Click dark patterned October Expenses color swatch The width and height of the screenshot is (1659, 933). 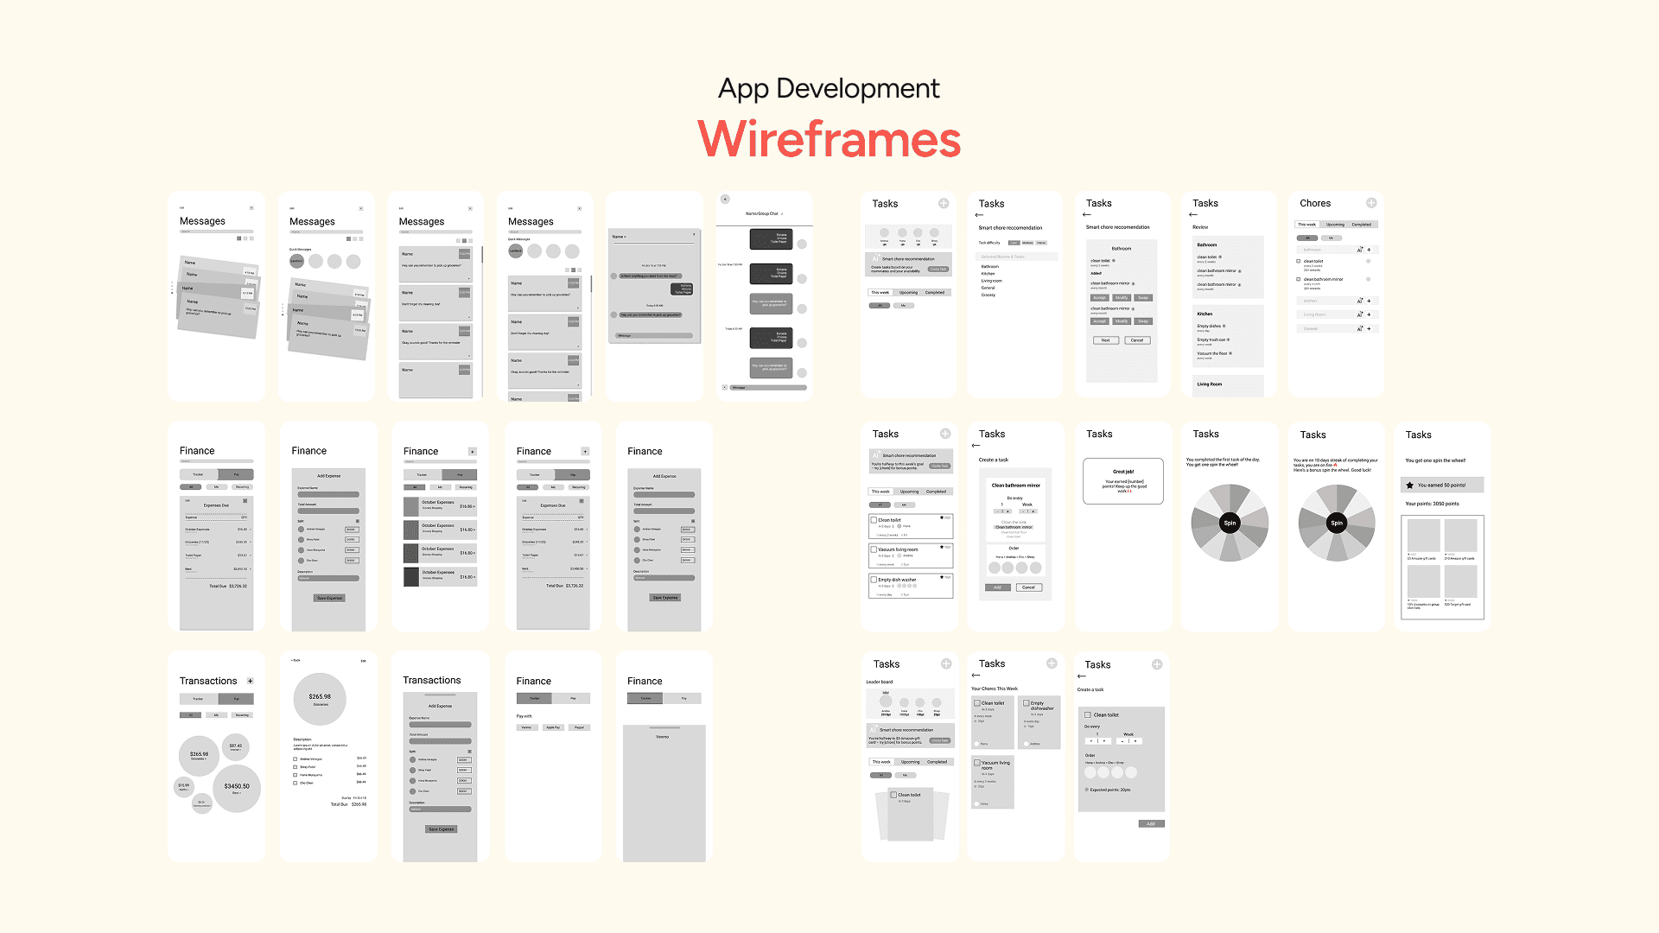pyautogui.click(x=411, y=553)
